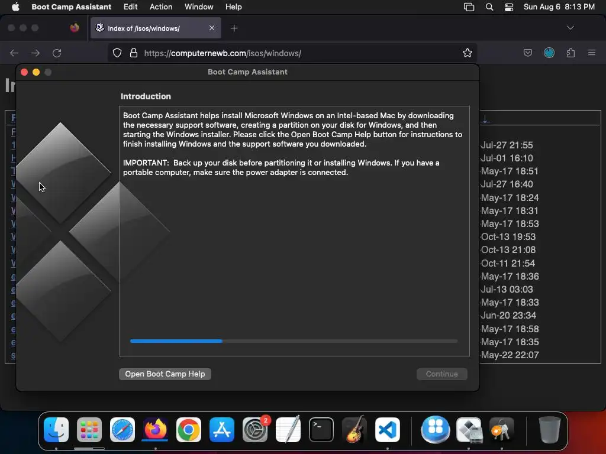Open a new Firefox tab
The width and height of the screenshot is (606, 454).
(x=234, y=28)
